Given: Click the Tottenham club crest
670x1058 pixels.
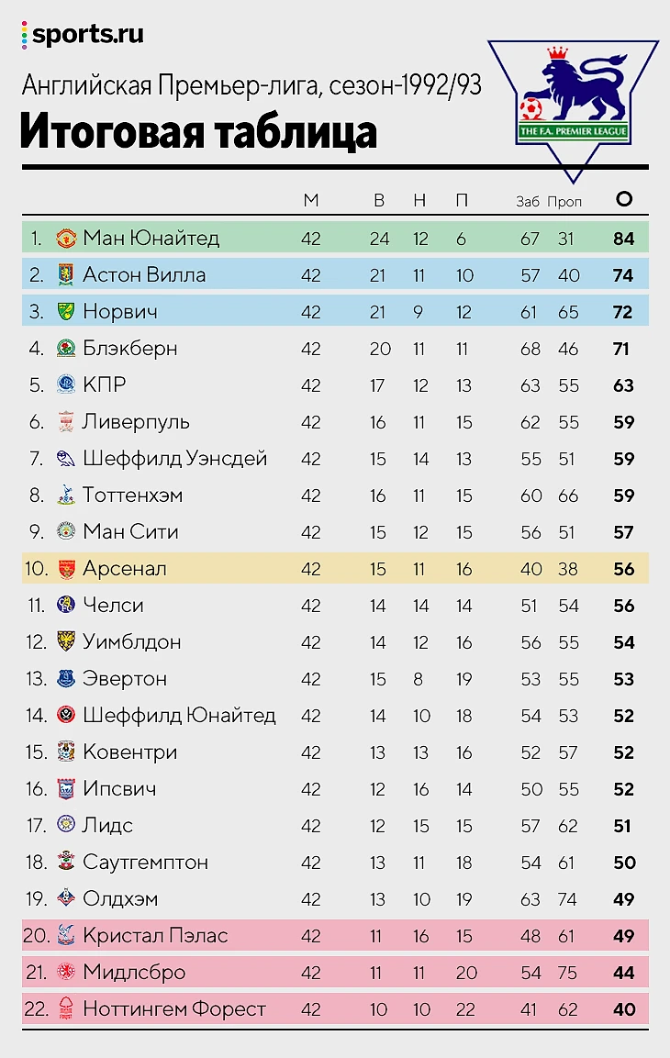Looking at the screenshot, I should [65, 495].
